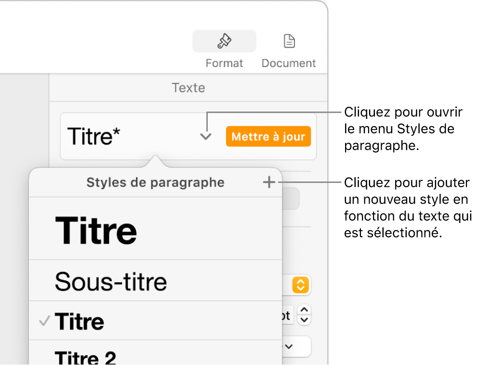Screen dimensions: 480x365
Task: Add a new paragraph style with plus icon
Action: click(x=269, y=182)
